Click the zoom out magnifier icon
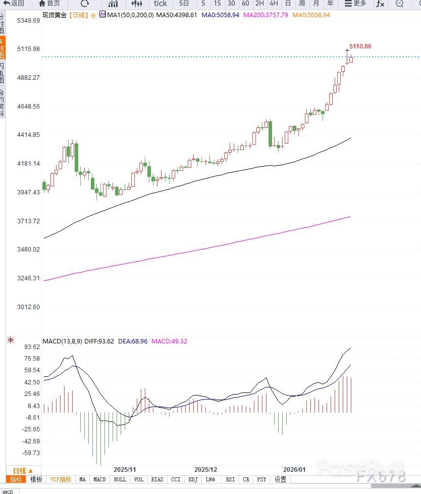Image resolution: width=421 pixels, height=494 pixels. tap(399, 4)
